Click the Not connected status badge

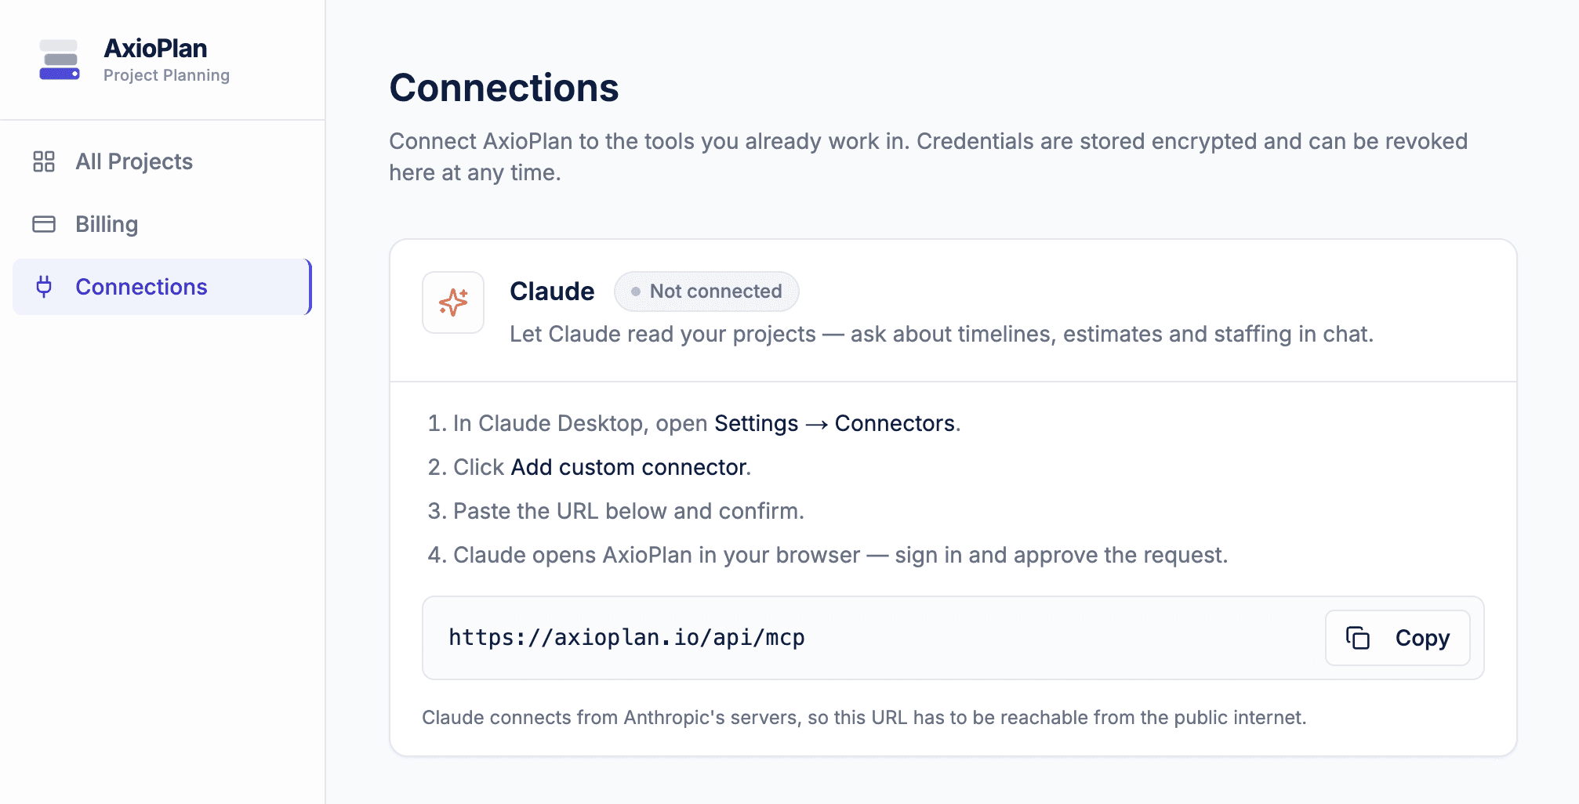(706, 292)
